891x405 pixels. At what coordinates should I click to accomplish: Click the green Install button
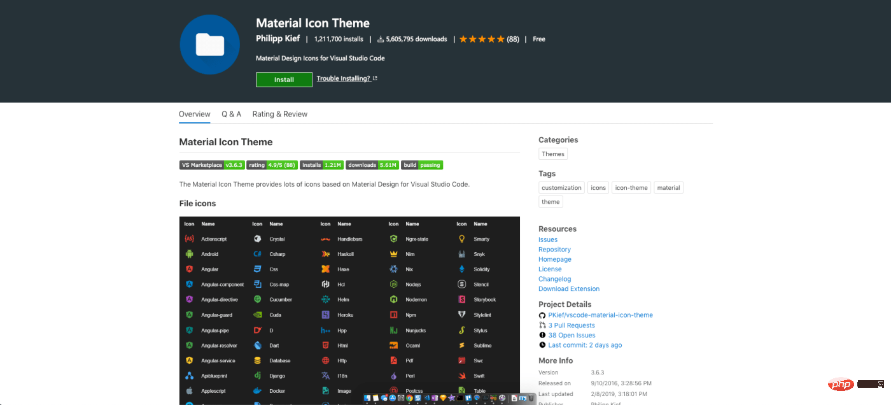(284, 80)
